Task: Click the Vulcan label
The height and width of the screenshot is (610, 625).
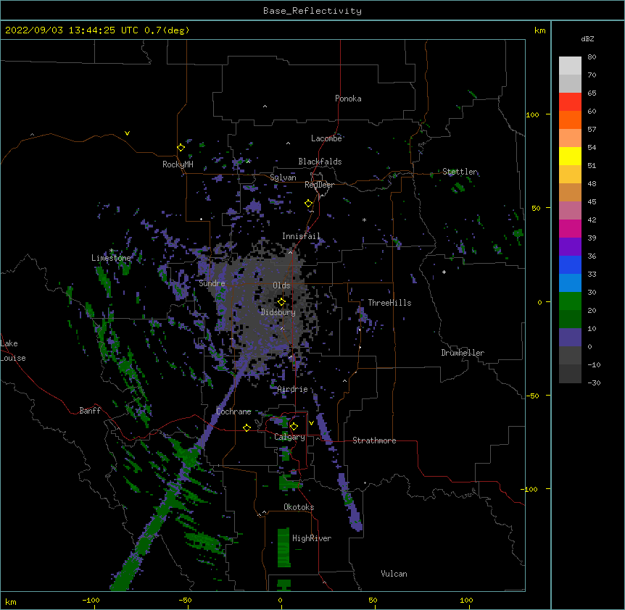Action: 394,574
